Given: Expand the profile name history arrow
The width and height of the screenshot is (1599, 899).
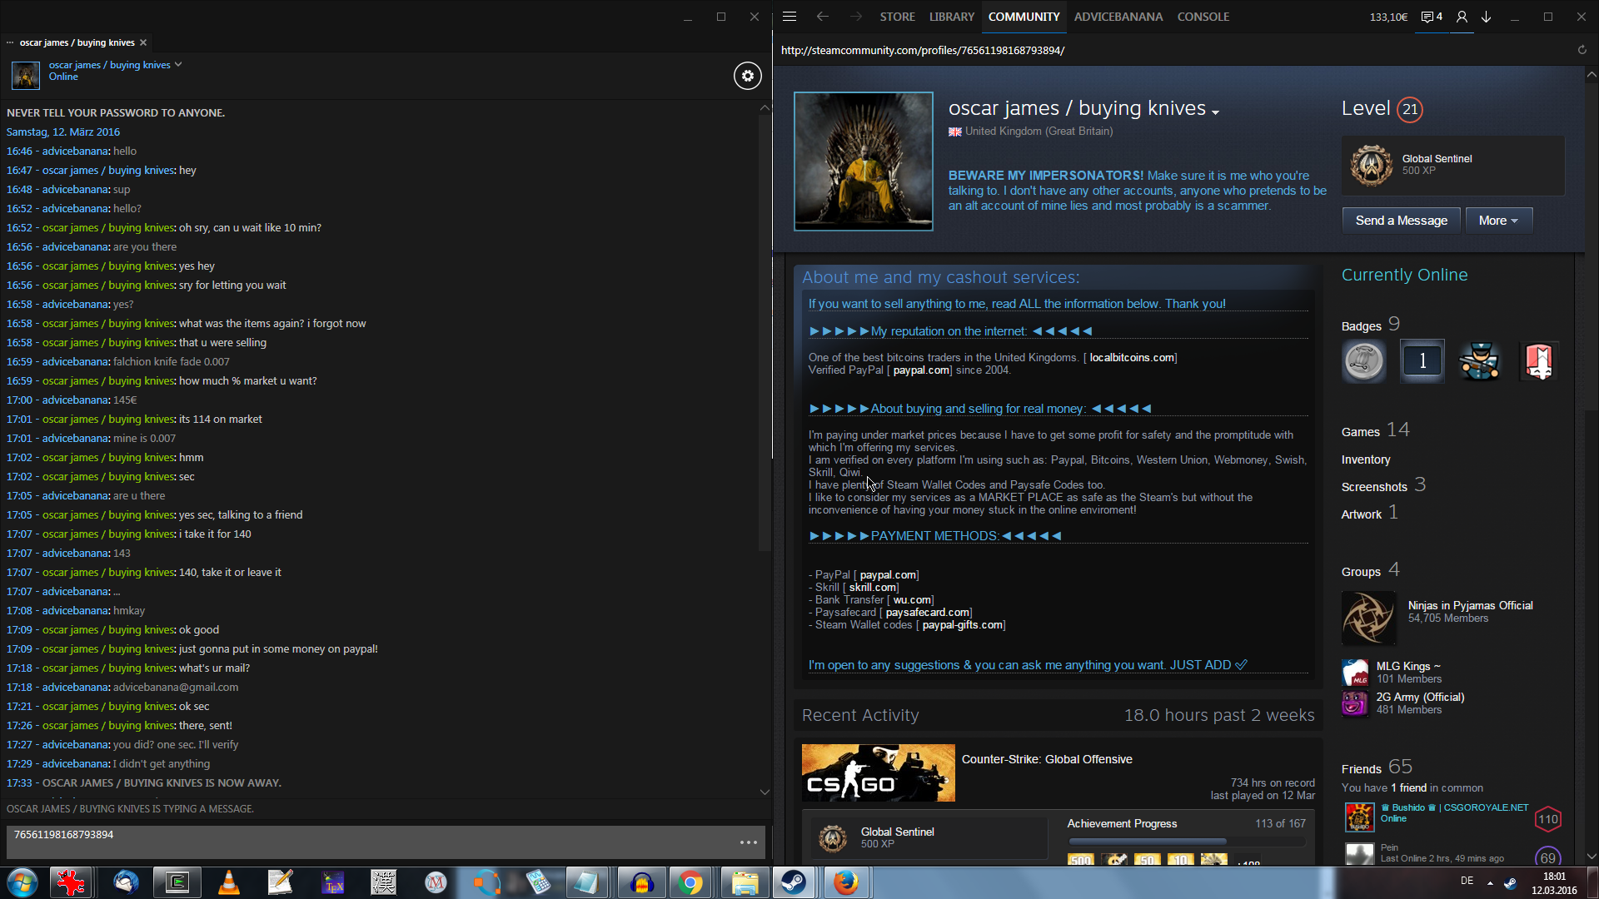Looking at the screenshot, I should (x=1216, y=112).
